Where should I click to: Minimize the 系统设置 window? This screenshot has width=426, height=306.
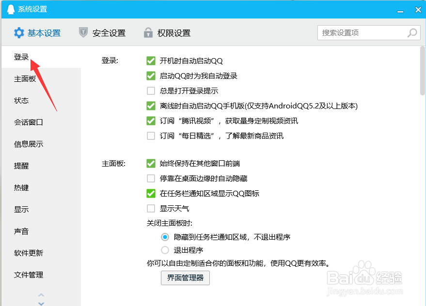click(x=400, y=12)
